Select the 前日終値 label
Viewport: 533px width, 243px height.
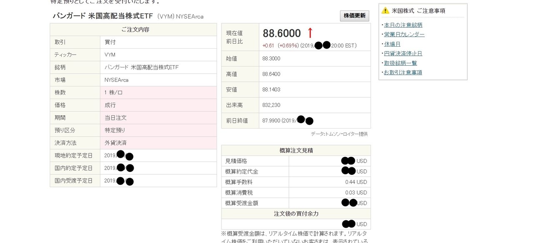click(237, 121)
